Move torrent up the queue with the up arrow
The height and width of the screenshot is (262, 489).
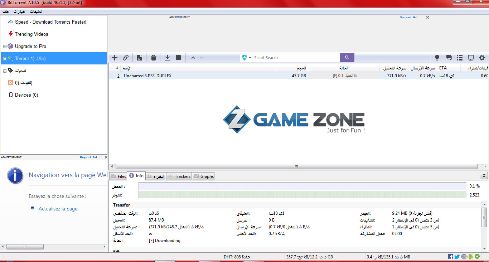coord(193,58)
